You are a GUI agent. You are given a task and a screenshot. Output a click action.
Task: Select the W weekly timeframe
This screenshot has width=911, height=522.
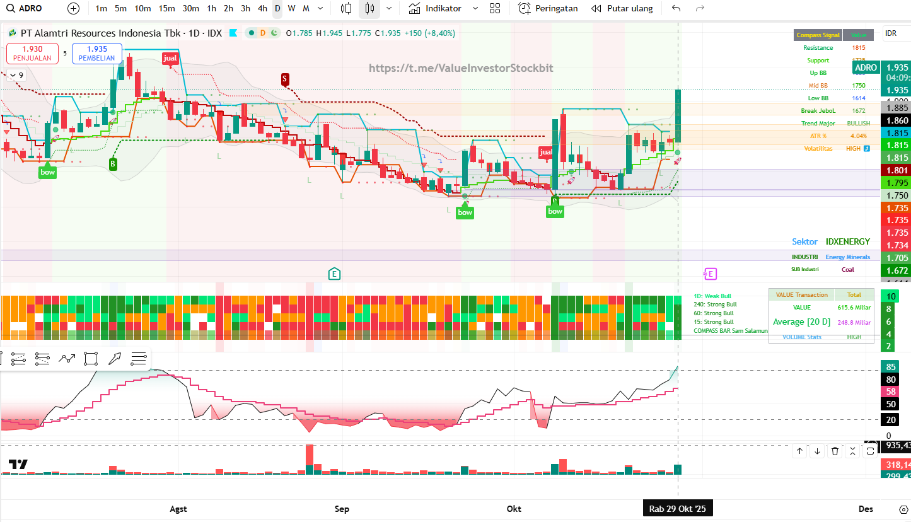(x=291, y=9)
